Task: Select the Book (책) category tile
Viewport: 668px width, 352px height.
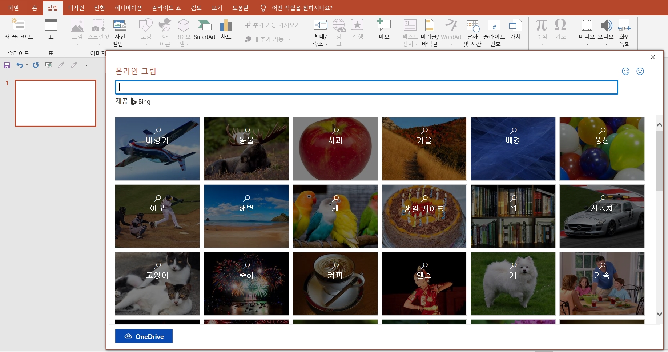Action: pyautogui.click(x=513, y=216)
